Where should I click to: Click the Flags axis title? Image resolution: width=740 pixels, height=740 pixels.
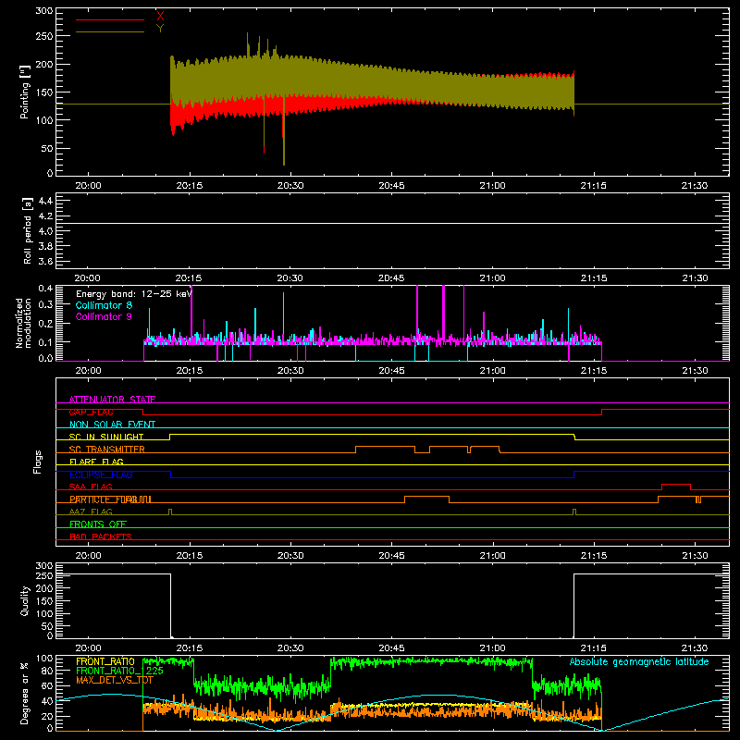coord(37,462)
